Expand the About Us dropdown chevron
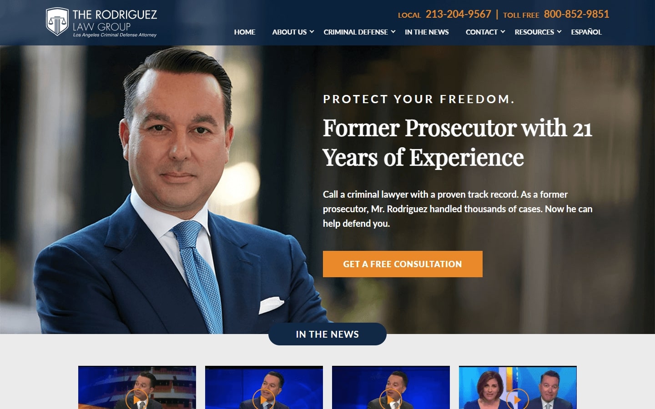655x409 pixels. 312,32
